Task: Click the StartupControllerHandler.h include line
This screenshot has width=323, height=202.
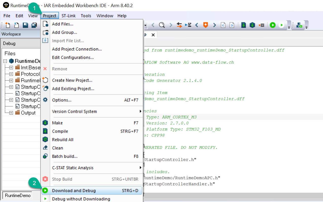Action: (x=179, y=184)
